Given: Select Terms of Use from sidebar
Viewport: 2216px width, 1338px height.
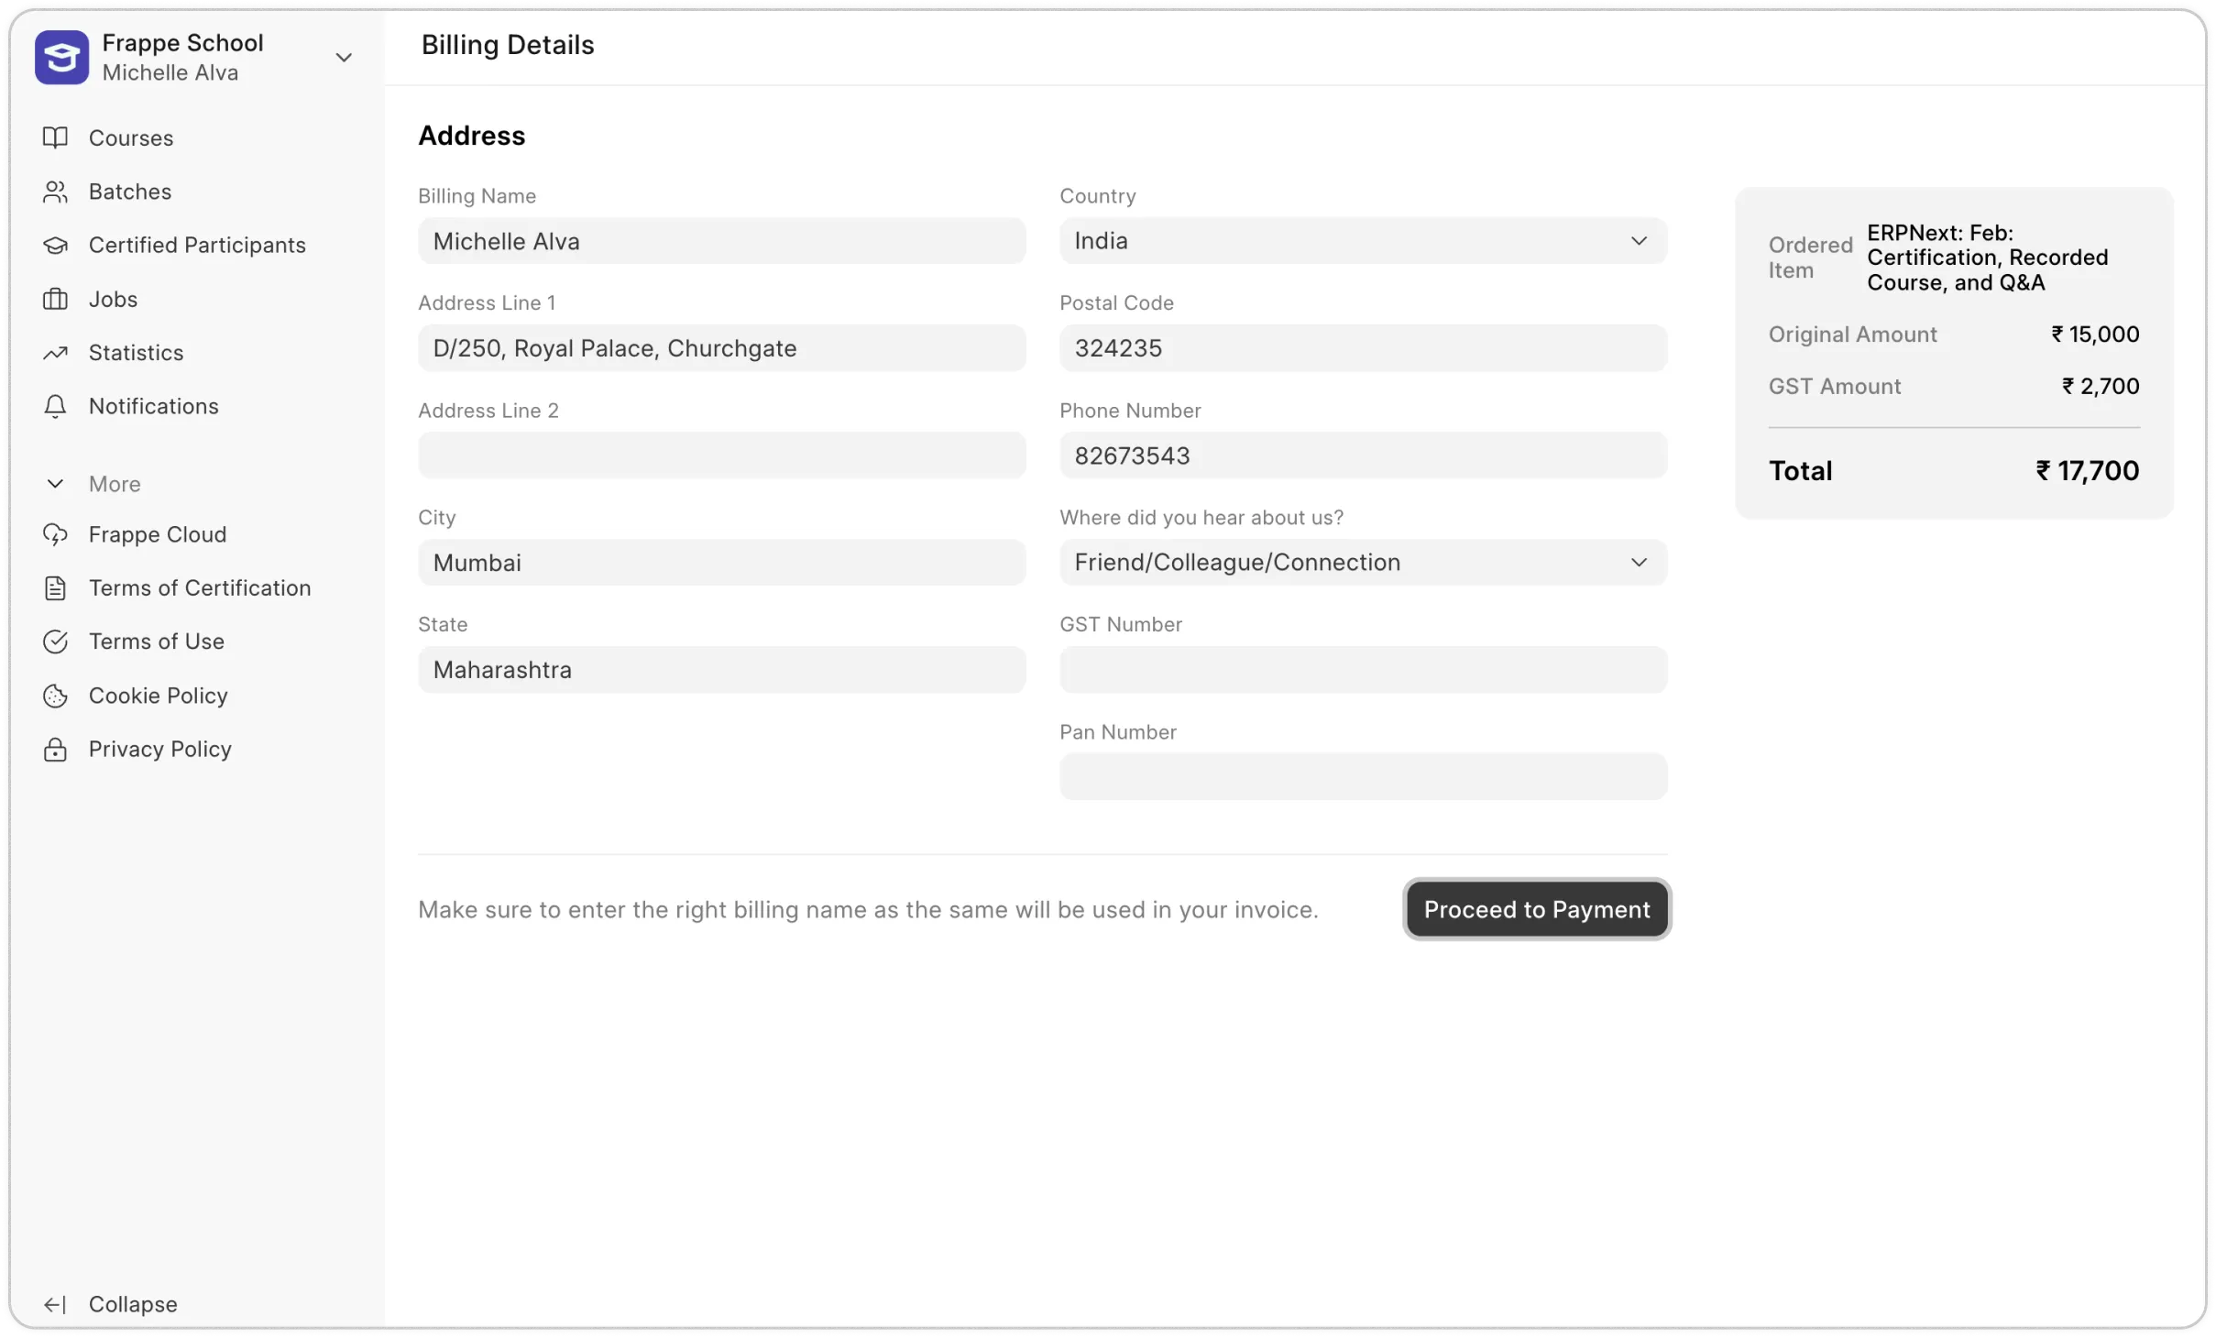Looking at the screenshot, I should pyautogui.click(x=156, y=641).
